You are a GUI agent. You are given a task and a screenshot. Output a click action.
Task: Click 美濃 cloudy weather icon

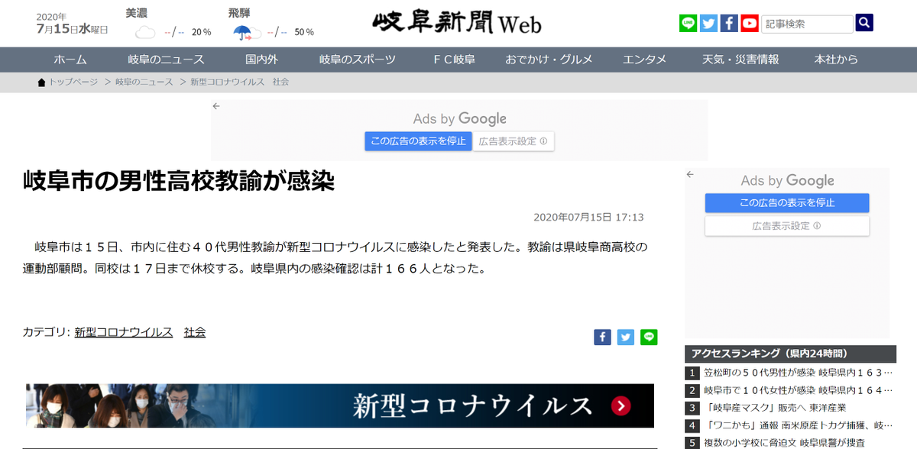pos(145,32)
